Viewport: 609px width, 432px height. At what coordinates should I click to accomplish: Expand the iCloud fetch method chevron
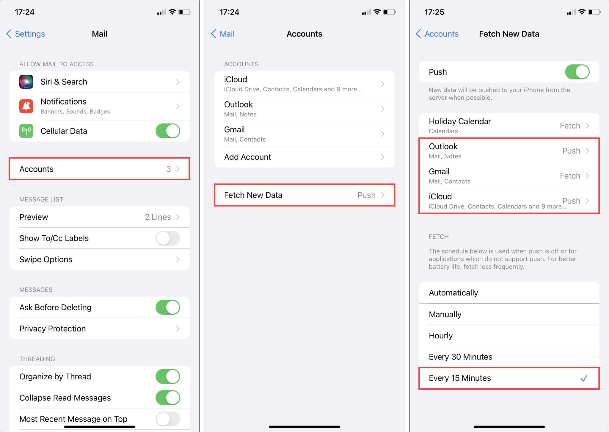coord(588,201)
